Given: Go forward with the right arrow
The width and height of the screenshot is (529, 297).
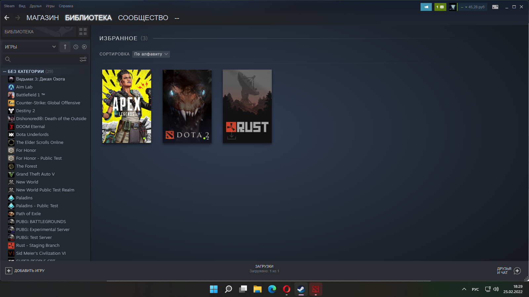Looking at the screenshot, I should [18, 18].
